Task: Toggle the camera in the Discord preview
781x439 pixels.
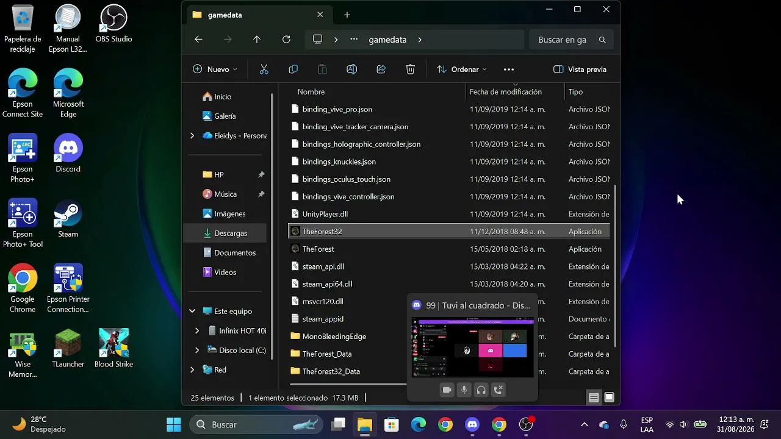Action: [447, 390]
